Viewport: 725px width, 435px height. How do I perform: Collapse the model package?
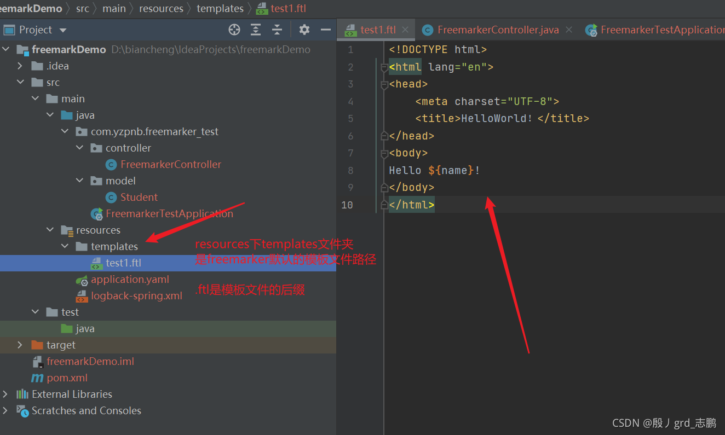pos(80,181)
